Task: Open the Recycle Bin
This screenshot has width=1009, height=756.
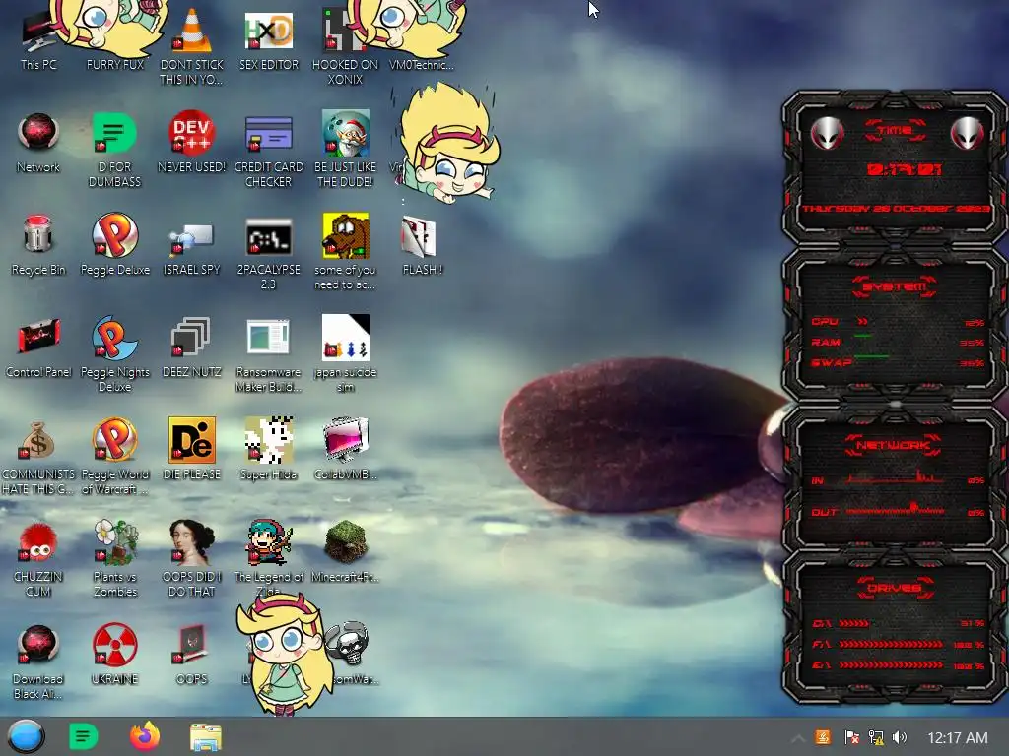Action: tap(38, 243)
